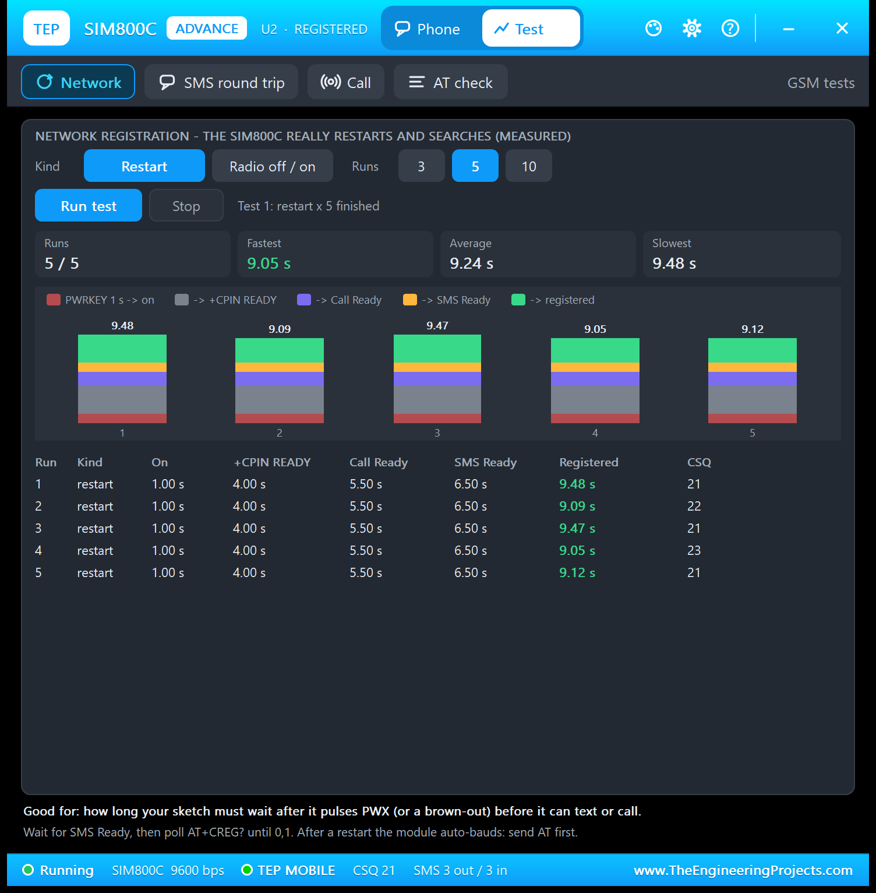Viewport: 876px width, 893px height.
Task: Click the CSQ value 23 in the table
Action: click(x=694, y=550)
